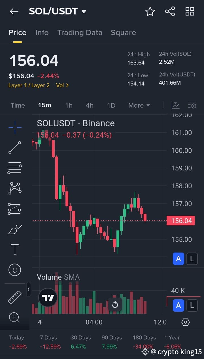The height and width of the screenshot is (359, 204).
Task: Add SOL/USDT to favorites via star
Action: (150, 11)
